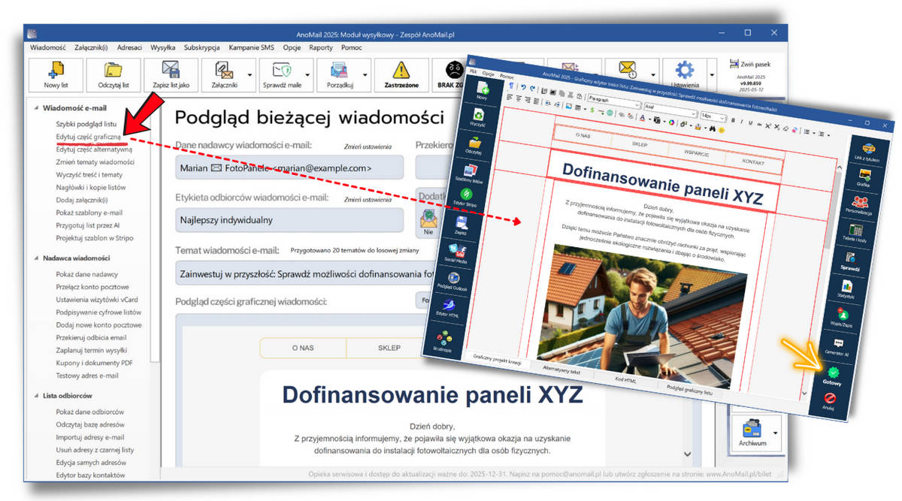Expand the Sprawdź maile dropdown arrow
The height and width of the screenshot is (501, 902).
(308, 75)
